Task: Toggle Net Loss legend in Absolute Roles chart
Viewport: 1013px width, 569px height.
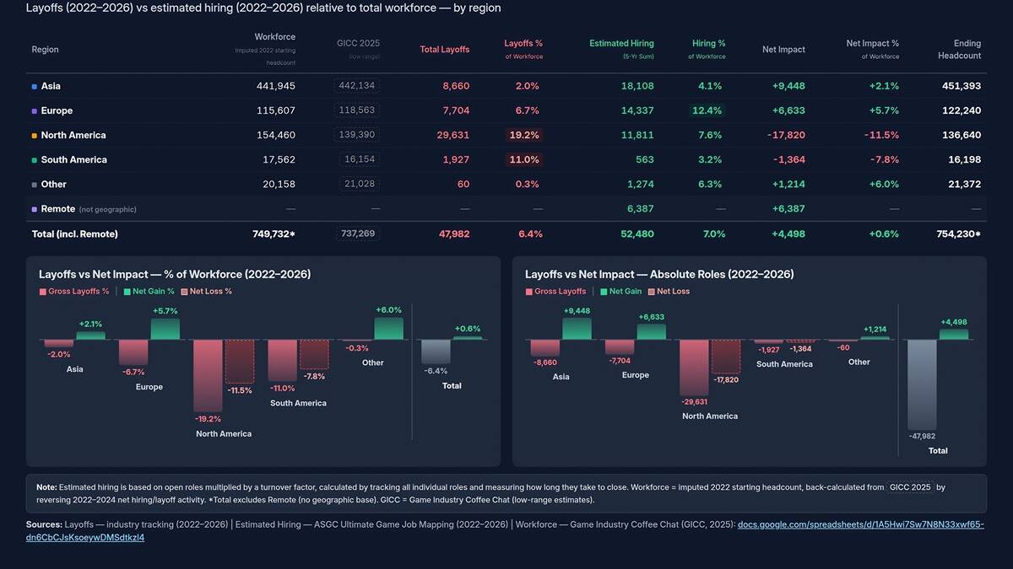Action: tap(669, 292)
